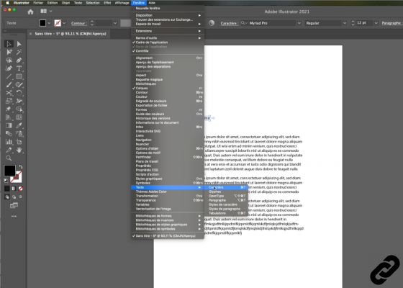This screenshot has height=288, width=403.
Task: Select the Eyedropper tool
Action: pyautogui.click(x=19, y=125)
